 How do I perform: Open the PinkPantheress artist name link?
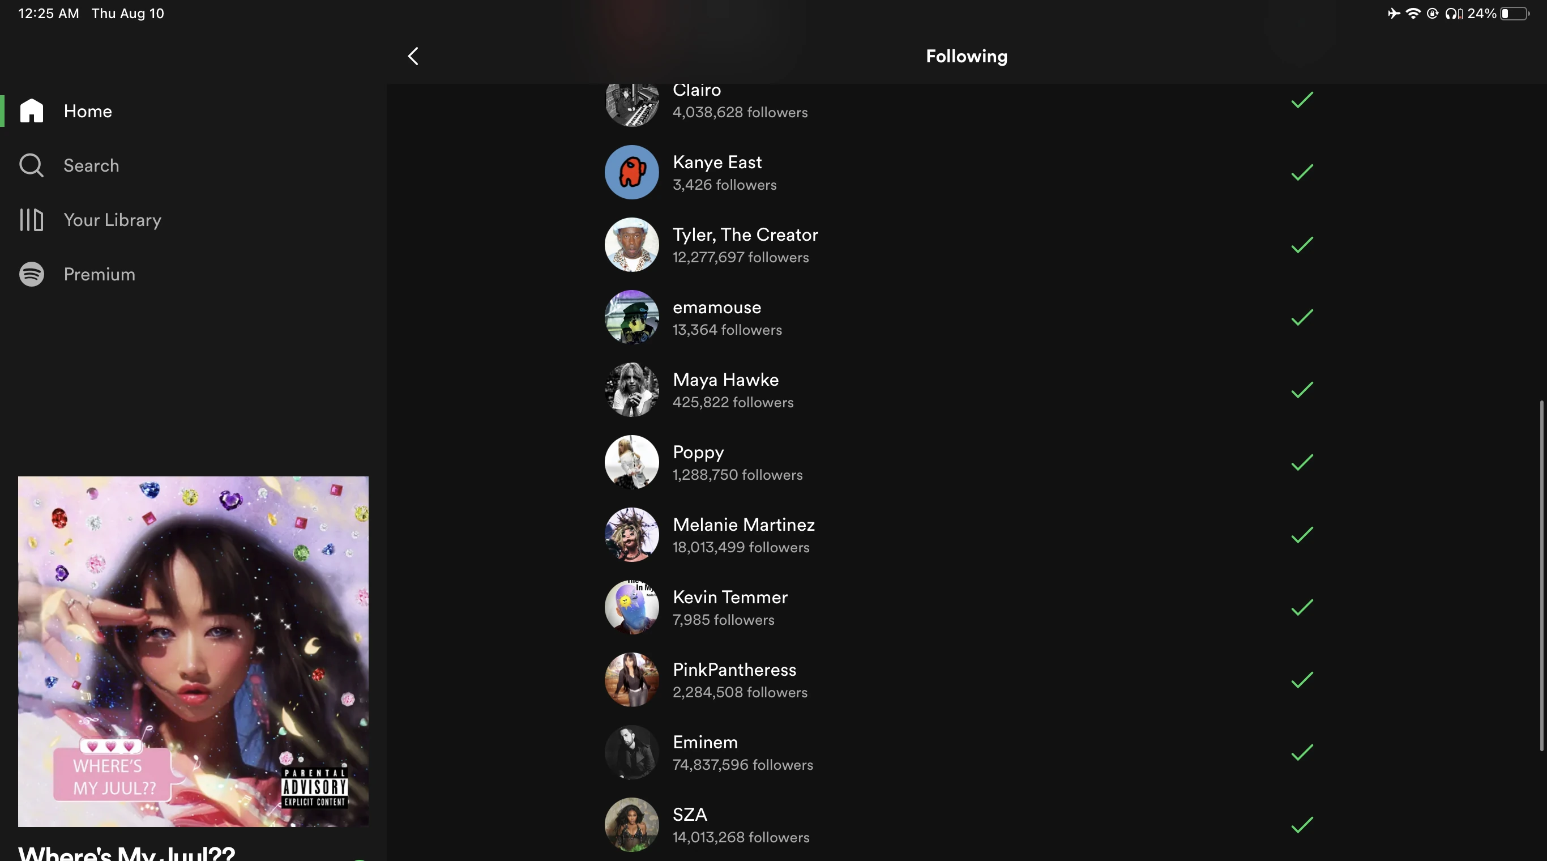pyautogui.click(x=734, y=670)
